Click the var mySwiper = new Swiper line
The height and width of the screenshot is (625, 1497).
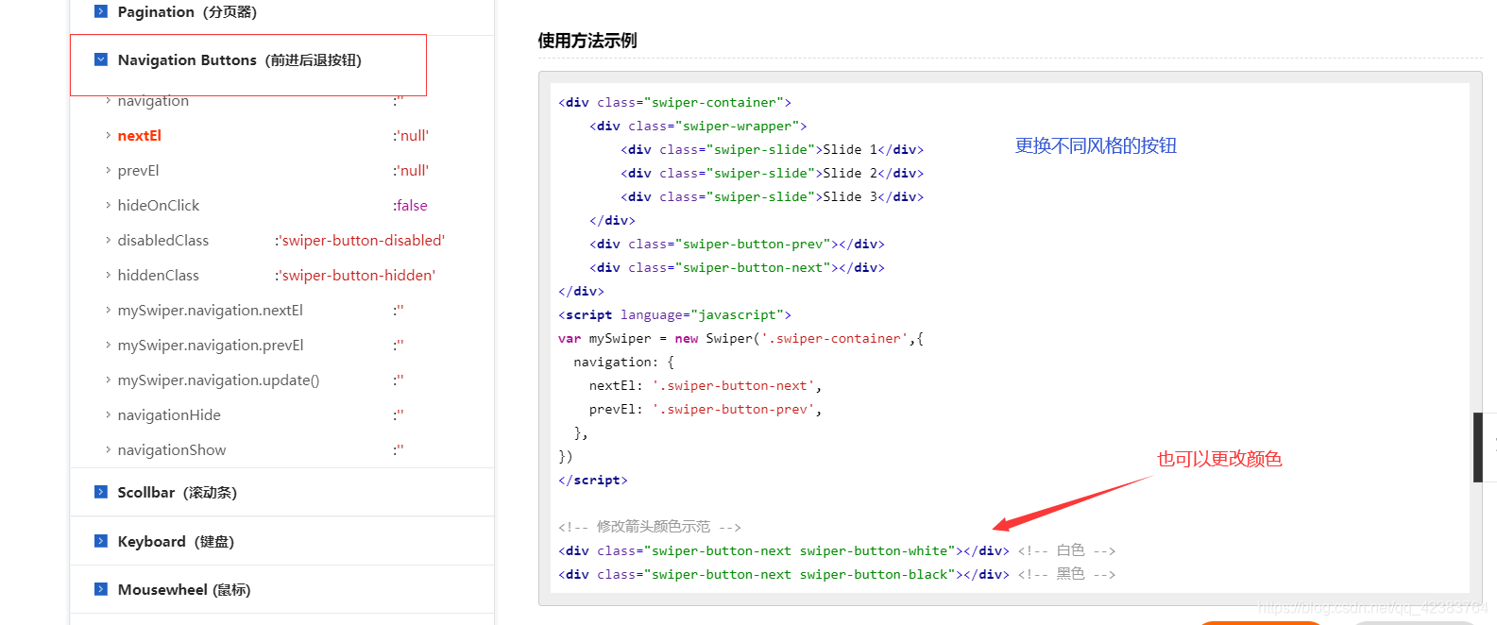[740, 338]
